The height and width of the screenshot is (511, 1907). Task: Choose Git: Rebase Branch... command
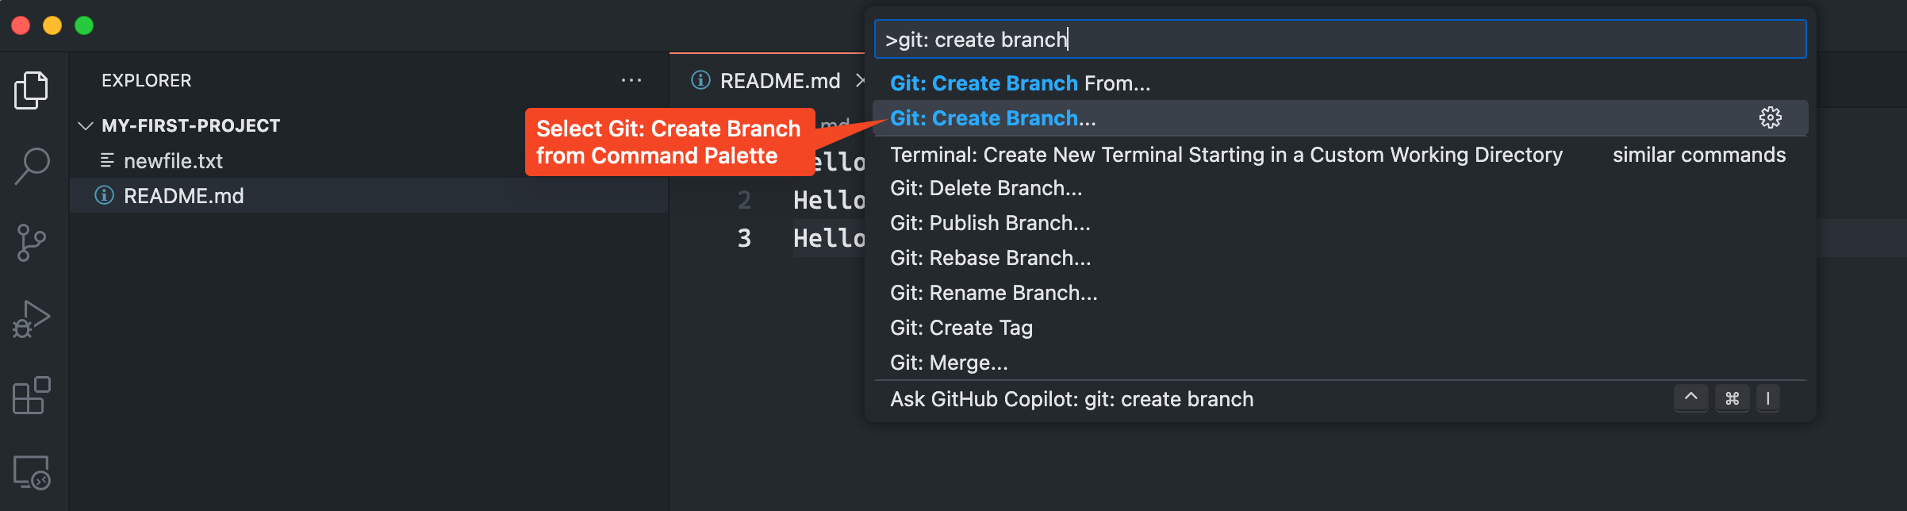(1340, 258)
